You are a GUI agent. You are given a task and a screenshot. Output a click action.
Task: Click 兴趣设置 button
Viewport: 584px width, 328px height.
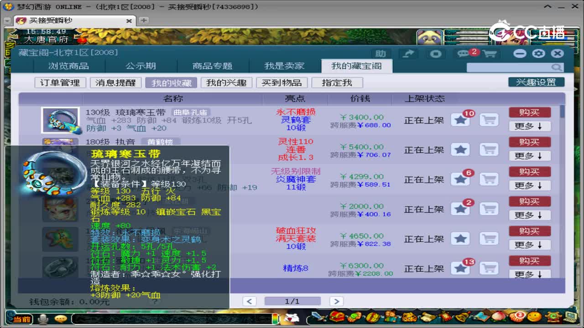point(537,82)
